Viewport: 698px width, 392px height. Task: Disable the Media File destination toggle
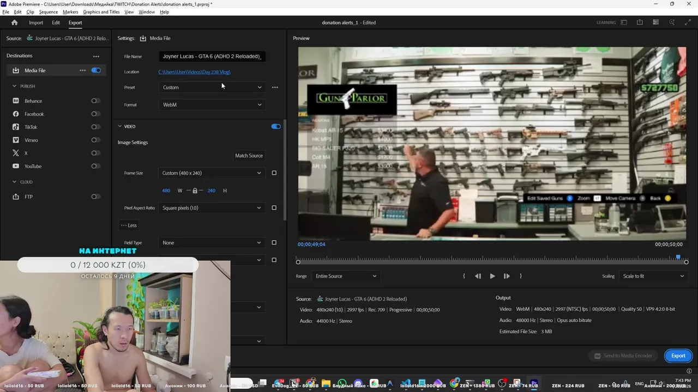point(96,70)
